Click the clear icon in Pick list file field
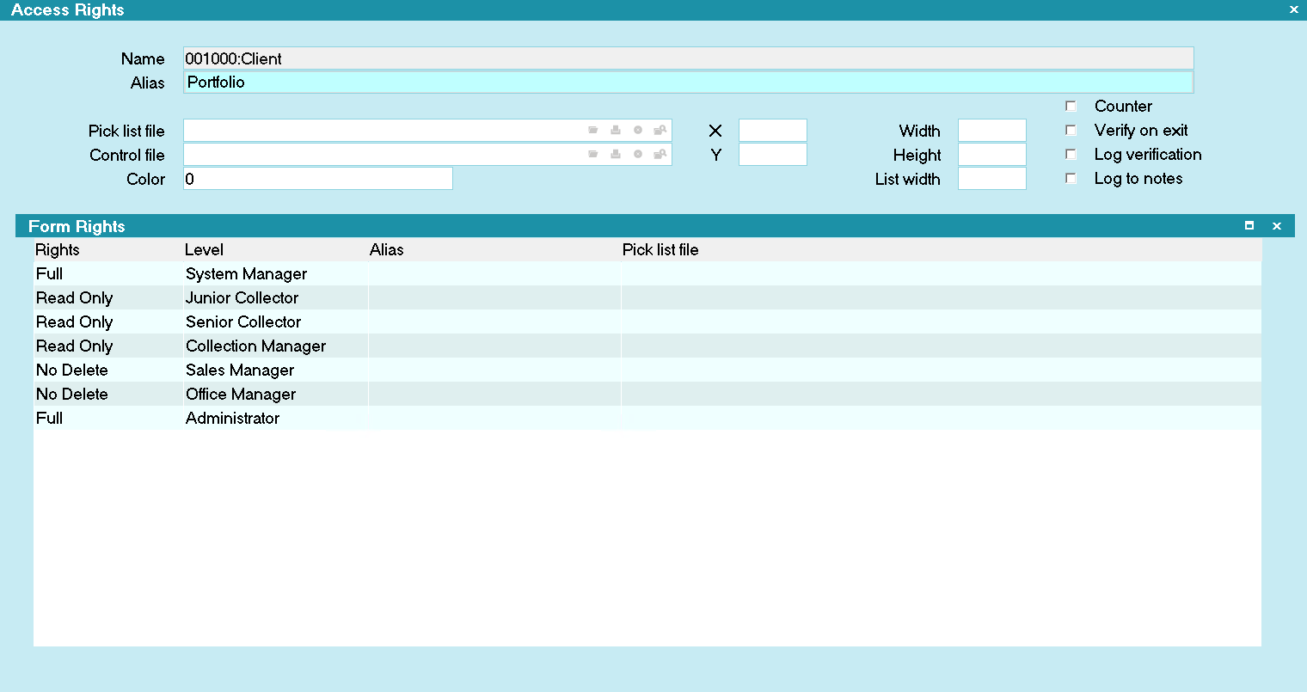Screen dimensions: 1307x692 [638, 131]
